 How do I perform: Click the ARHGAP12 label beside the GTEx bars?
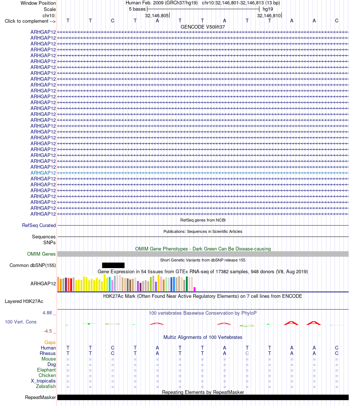click(43, 284)
